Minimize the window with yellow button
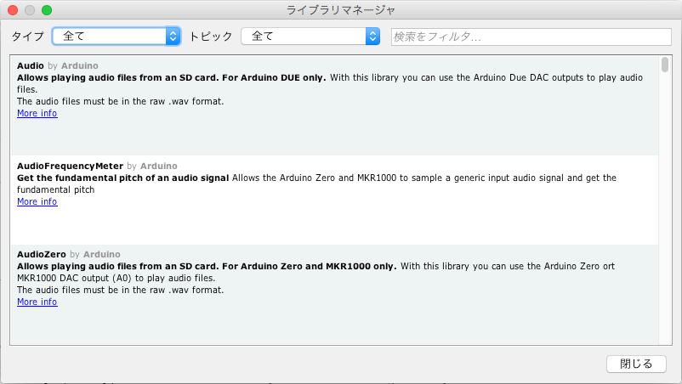The width and height of the screenshot is (682, 384). tap(29, 9)
